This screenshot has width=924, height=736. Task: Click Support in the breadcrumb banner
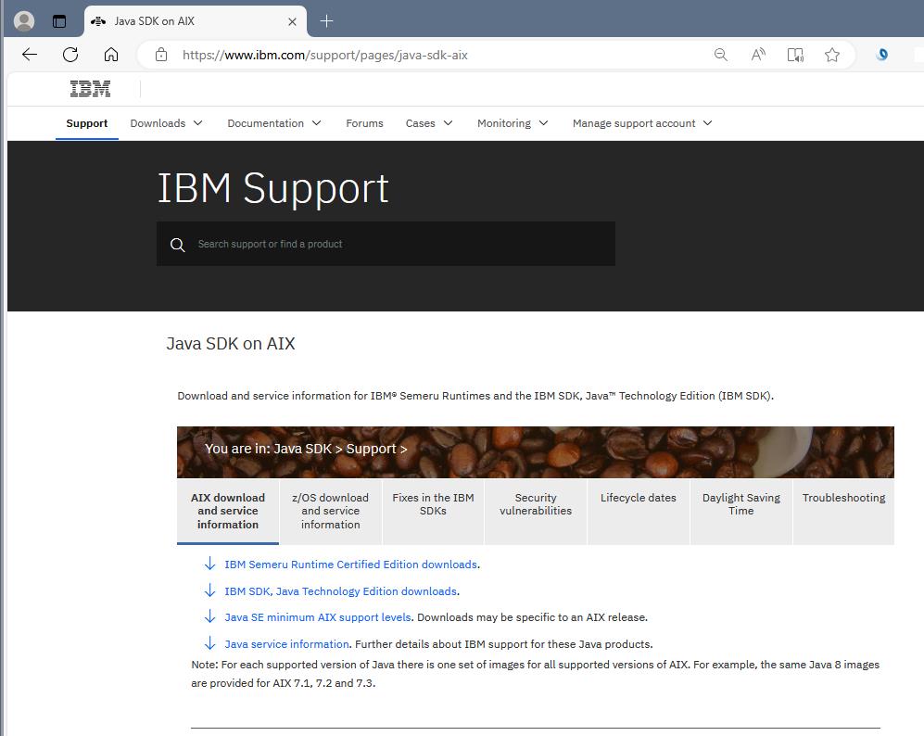[372, 449]
